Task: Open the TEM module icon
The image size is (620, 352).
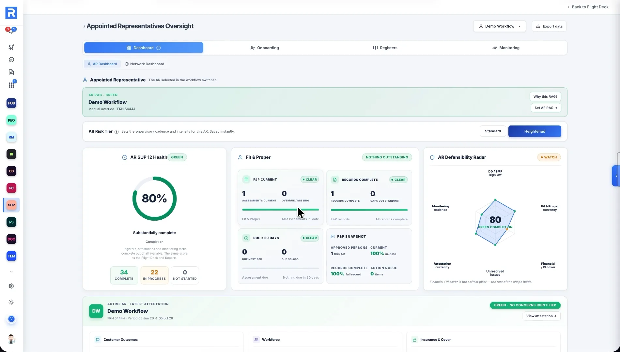Action: click(x=11, y=256)
